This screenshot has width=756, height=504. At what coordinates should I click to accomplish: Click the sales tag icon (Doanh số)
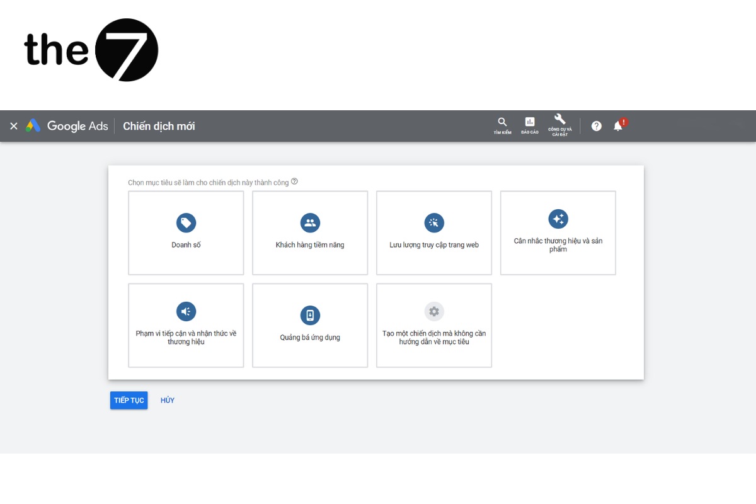pos(186,222)
